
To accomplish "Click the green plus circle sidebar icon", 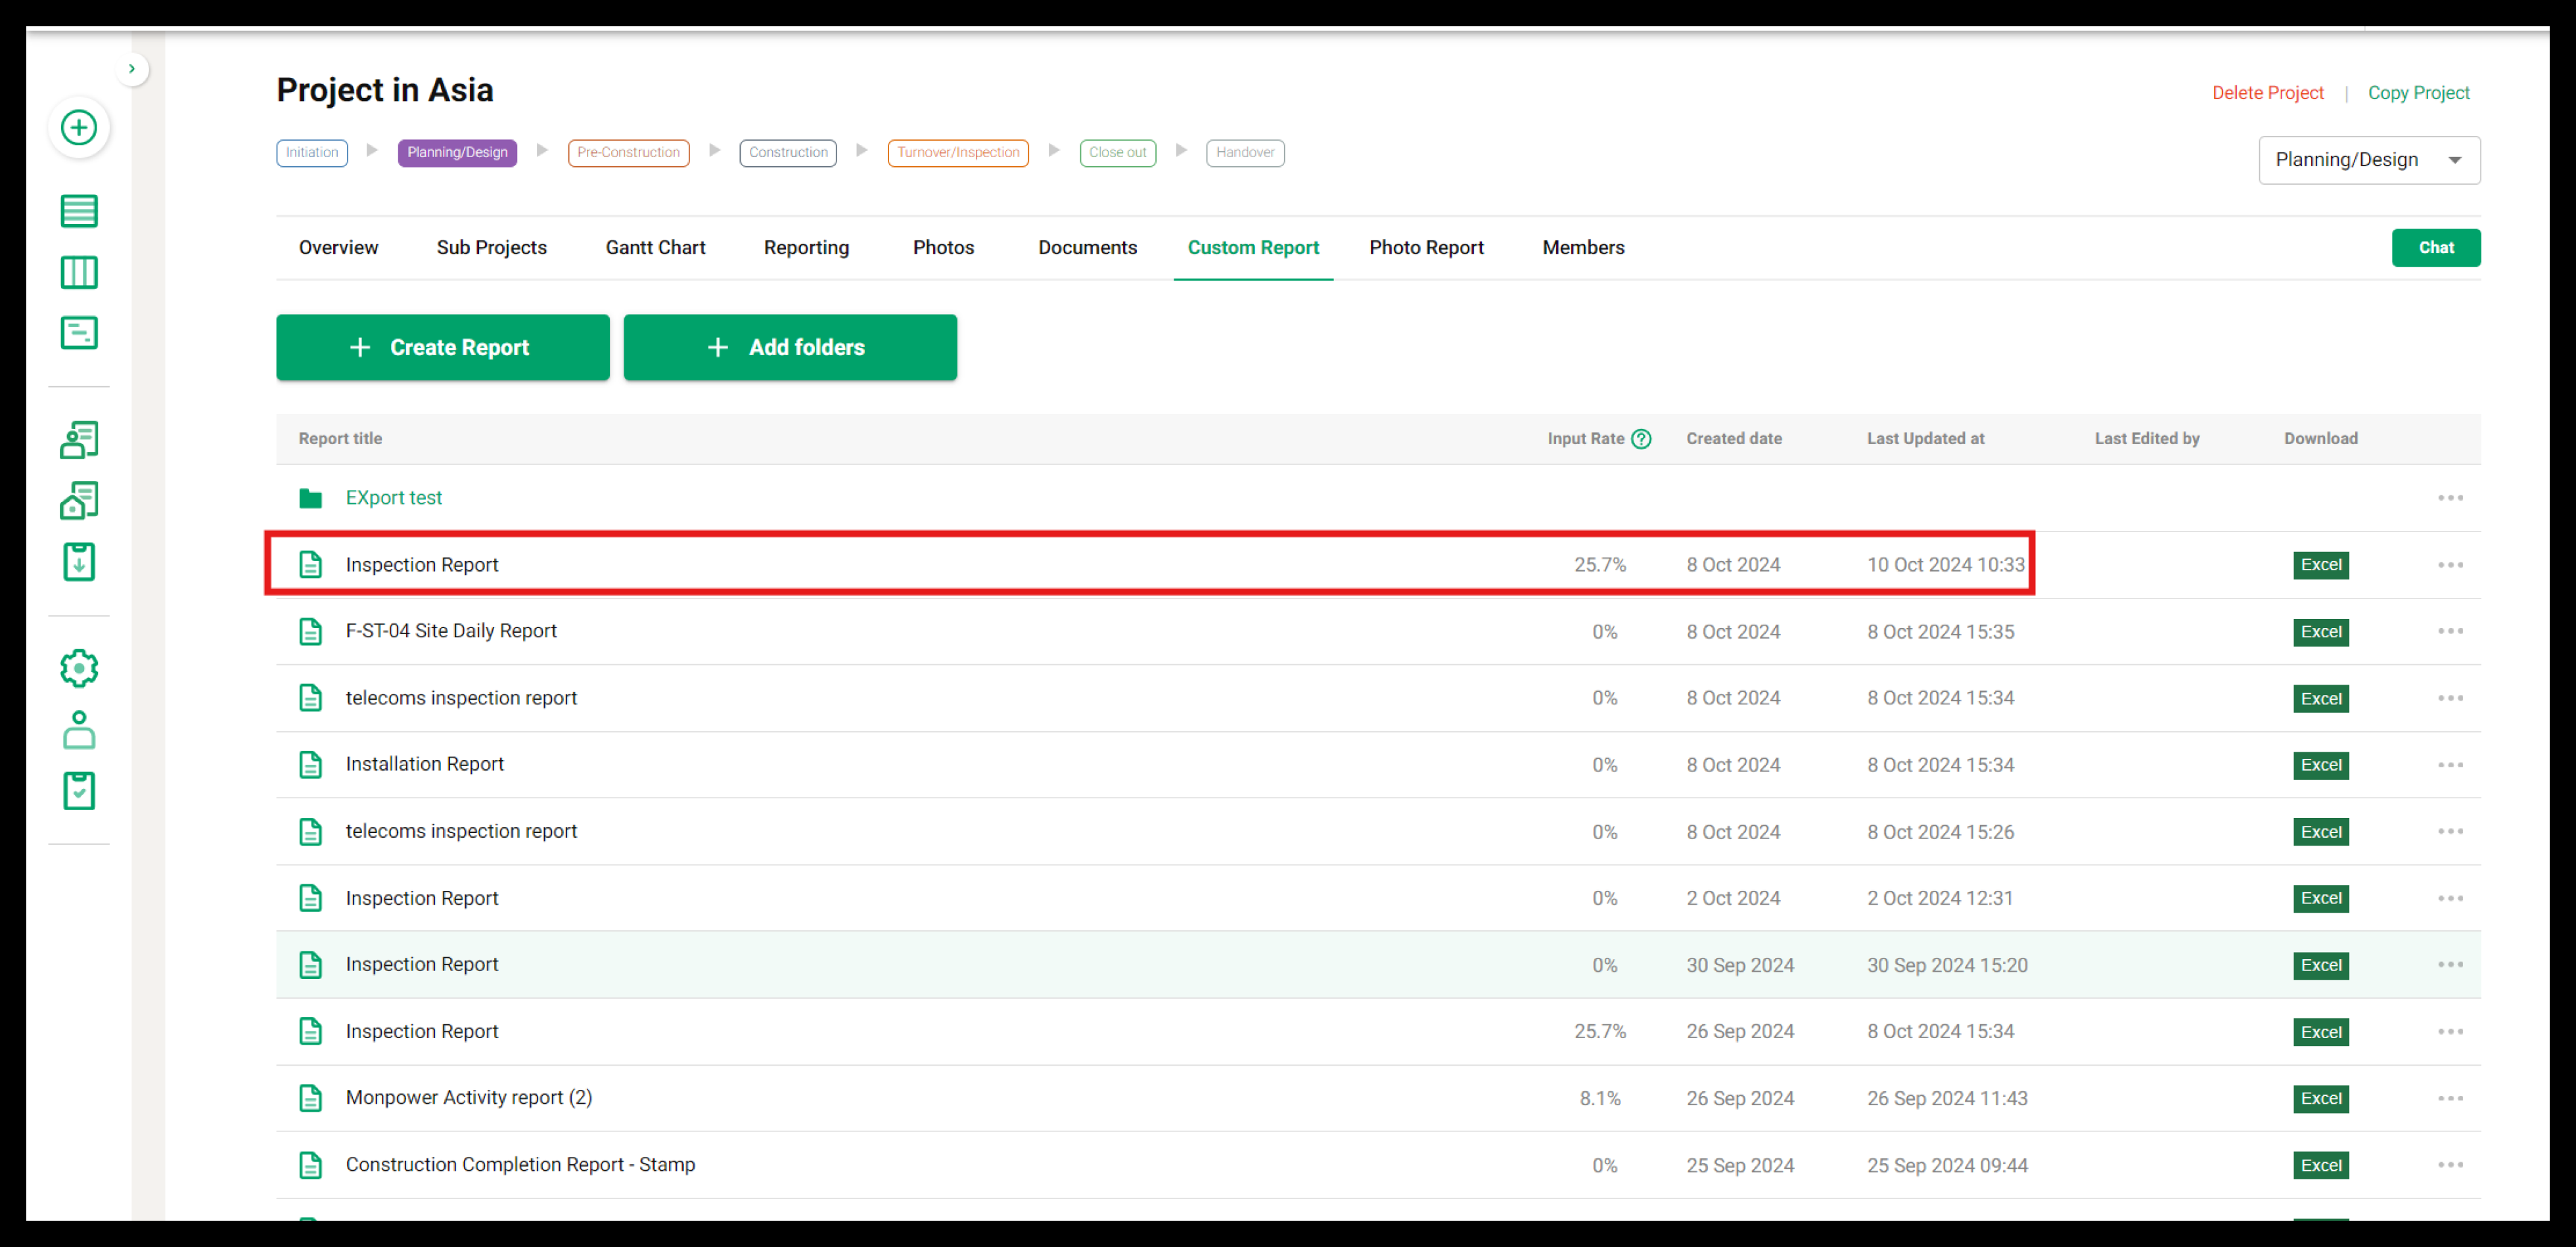I will (x=79, y=127).
